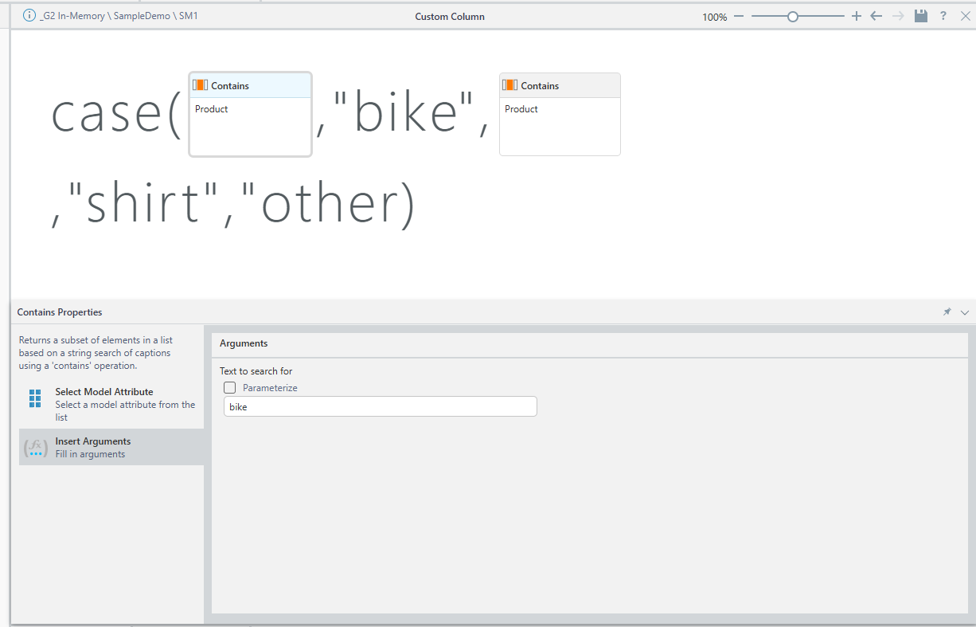Select the second Contains function block
The width and height of the screenshot is (976, 627).
click(560, 123)
